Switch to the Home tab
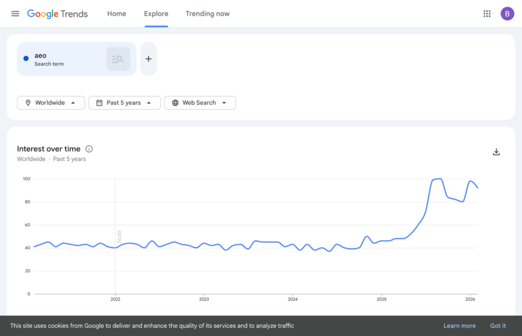 pyautogui.click(x=116, y=14)
